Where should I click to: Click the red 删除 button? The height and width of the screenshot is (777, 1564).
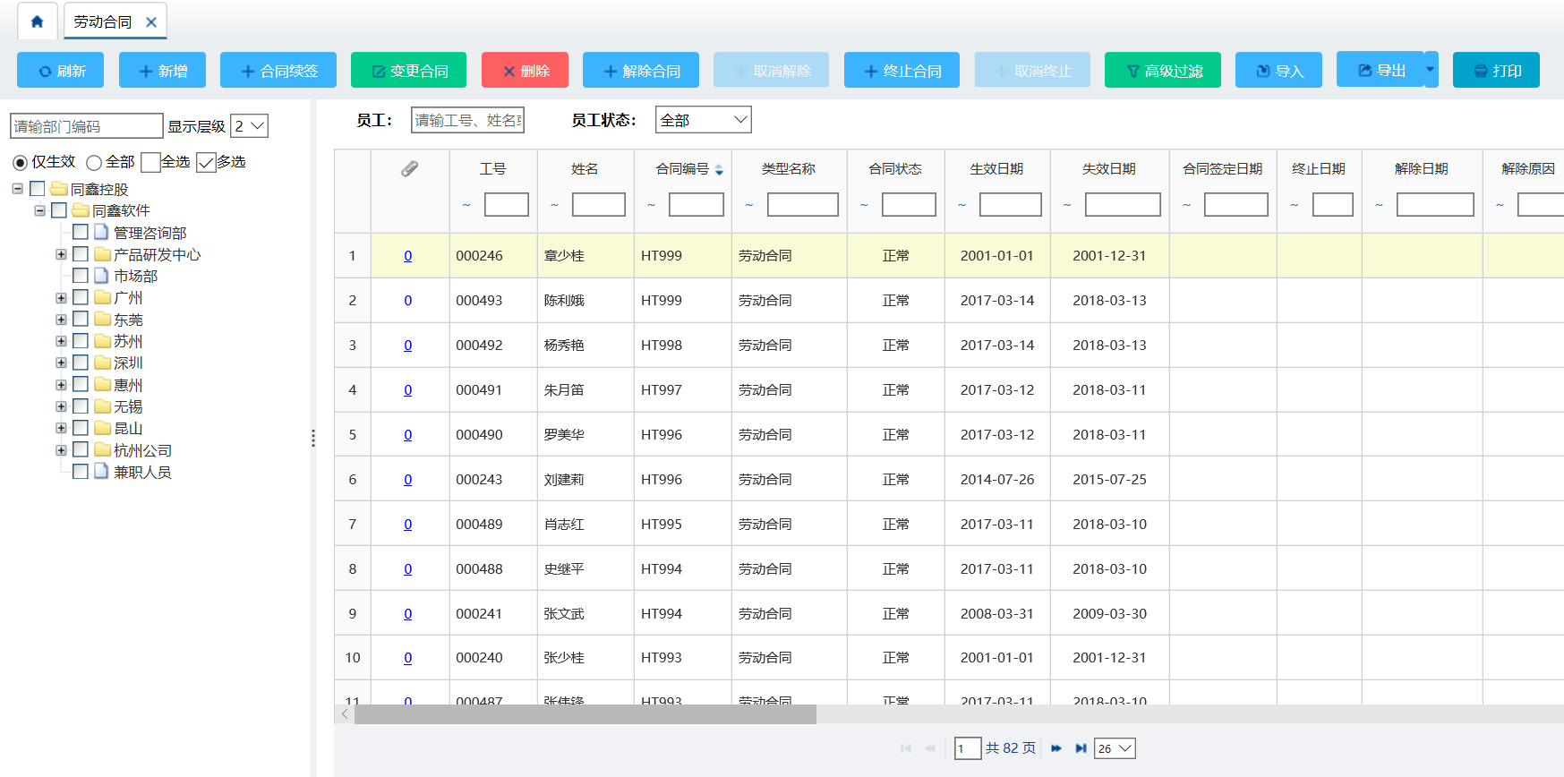coord(525,71)
